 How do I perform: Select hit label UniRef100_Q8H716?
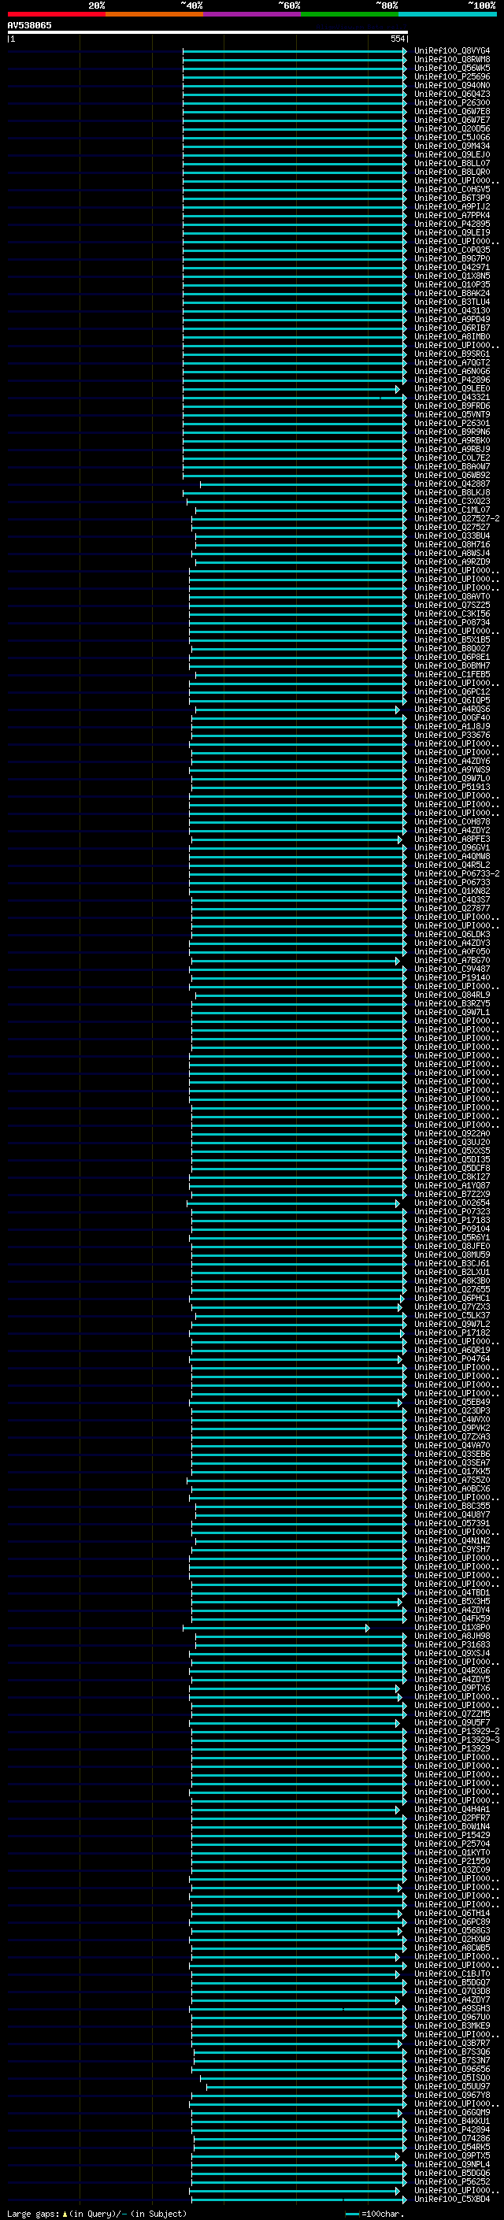[x=452, y=544]
